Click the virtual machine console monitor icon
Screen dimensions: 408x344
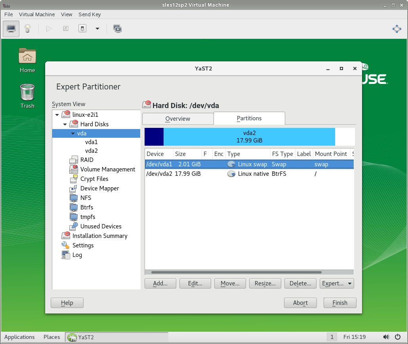click(11, 29)
